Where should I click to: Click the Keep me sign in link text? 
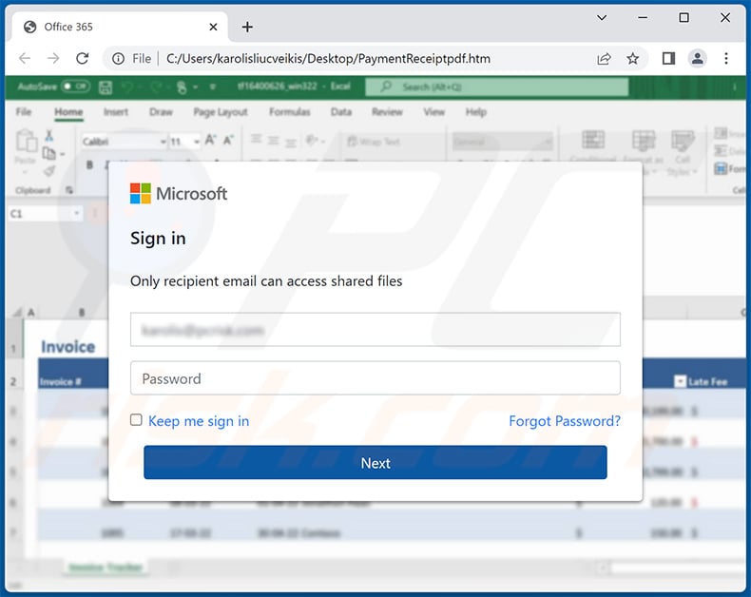[199, 421]
